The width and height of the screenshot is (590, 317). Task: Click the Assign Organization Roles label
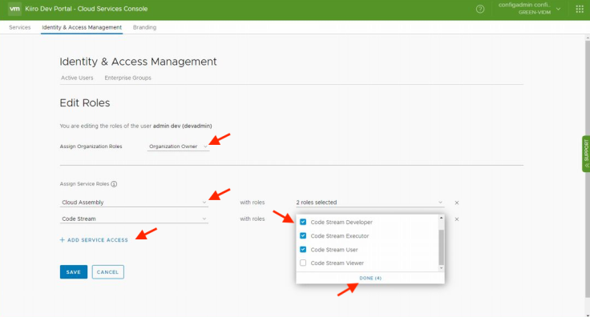(91, 146)
